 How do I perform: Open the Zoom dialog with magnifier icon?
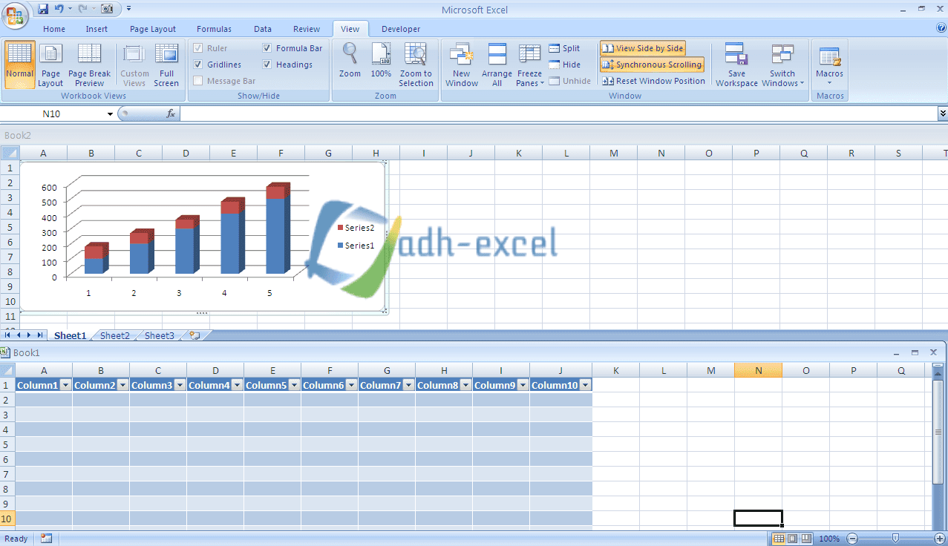pyautogui.click(x=349, y=65)
